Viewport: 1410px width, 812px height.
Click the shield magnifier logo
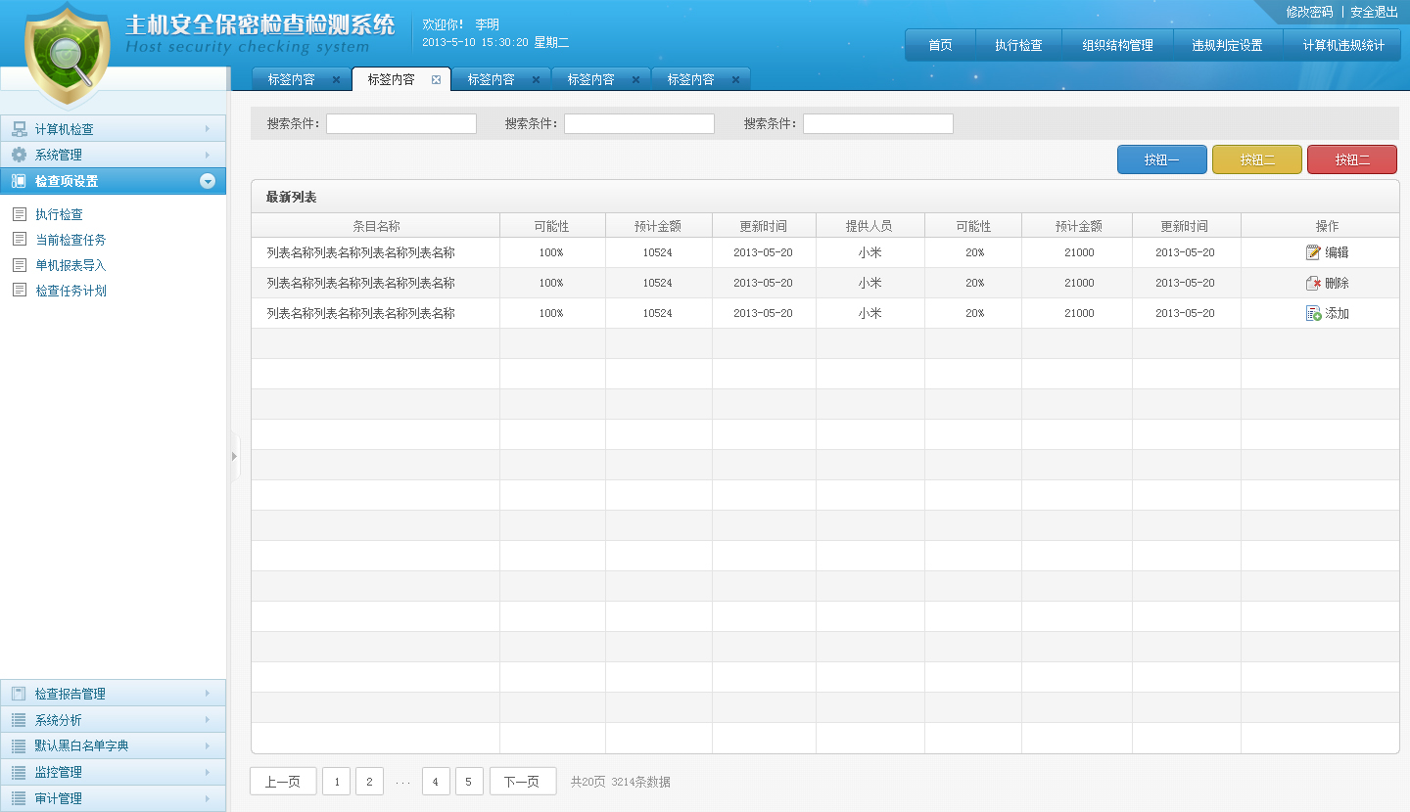(x=68, y=54)
